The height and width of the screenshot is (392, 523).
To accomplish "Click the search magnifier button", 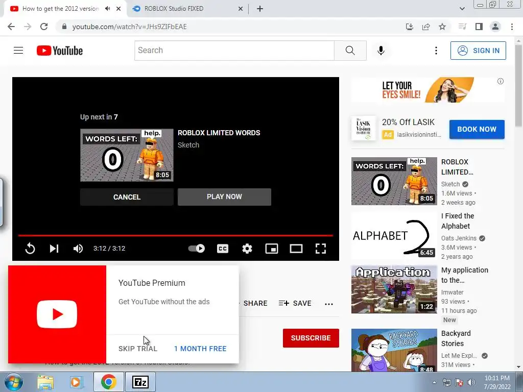I will (x=350, y=51).
